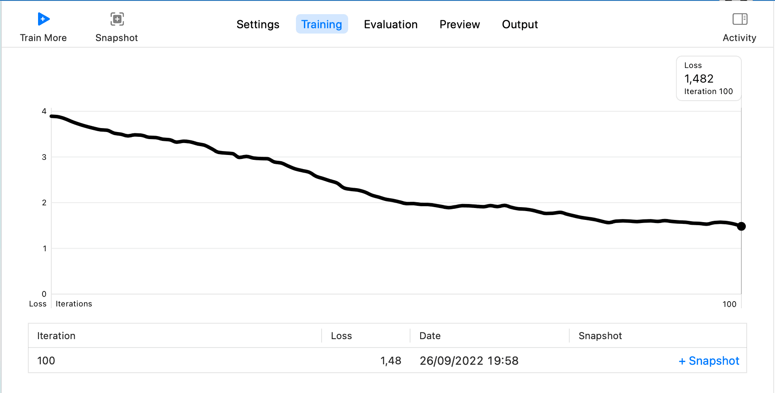Click the Date column header
Screen dimensions: 775x393
tap(430, 336)
